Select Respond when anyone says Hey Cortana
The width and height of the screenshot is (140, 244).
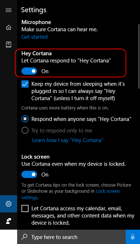pos(25,119)
